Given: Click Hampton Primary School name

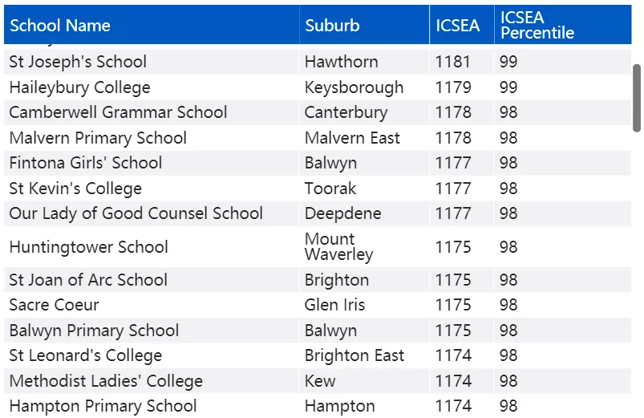Looking at the screenshot, I should (x=103, y=406).
